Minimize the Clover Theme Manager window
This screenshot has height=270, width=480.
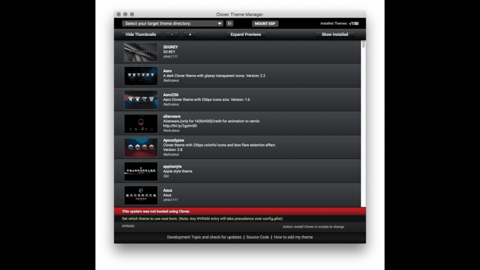(125, 14)
